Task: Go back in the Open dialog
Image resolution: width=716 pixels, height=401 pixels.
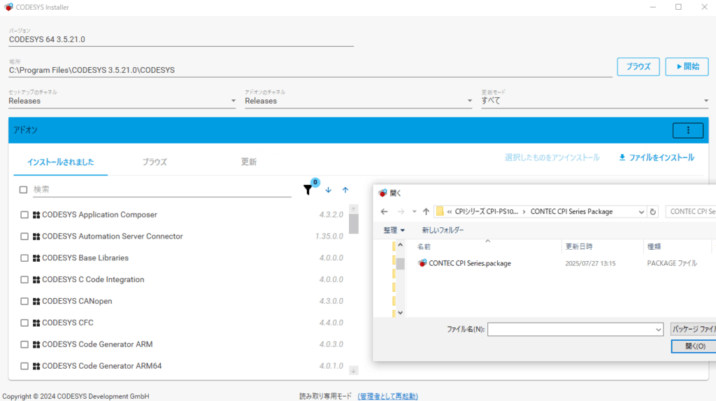Action: click(x=384, y=212)
